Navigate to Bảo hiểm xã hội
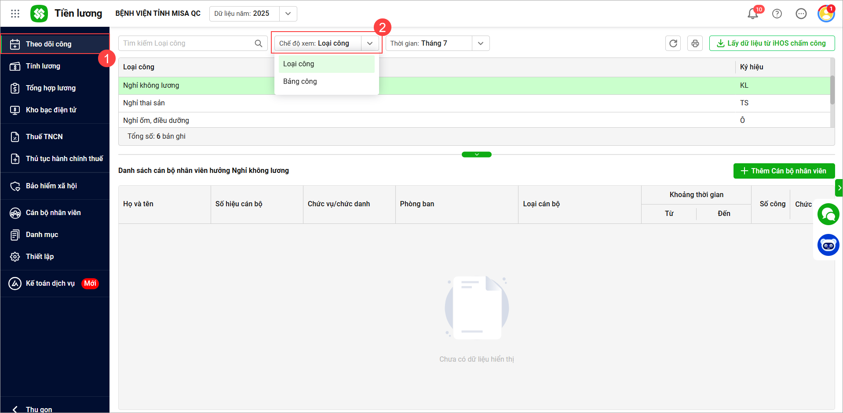 click(x=55, y=186)
